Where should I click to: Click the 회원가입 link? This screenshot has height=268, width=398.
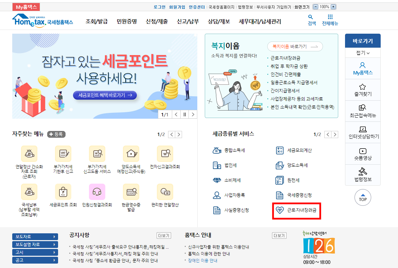tap(177, 7)
